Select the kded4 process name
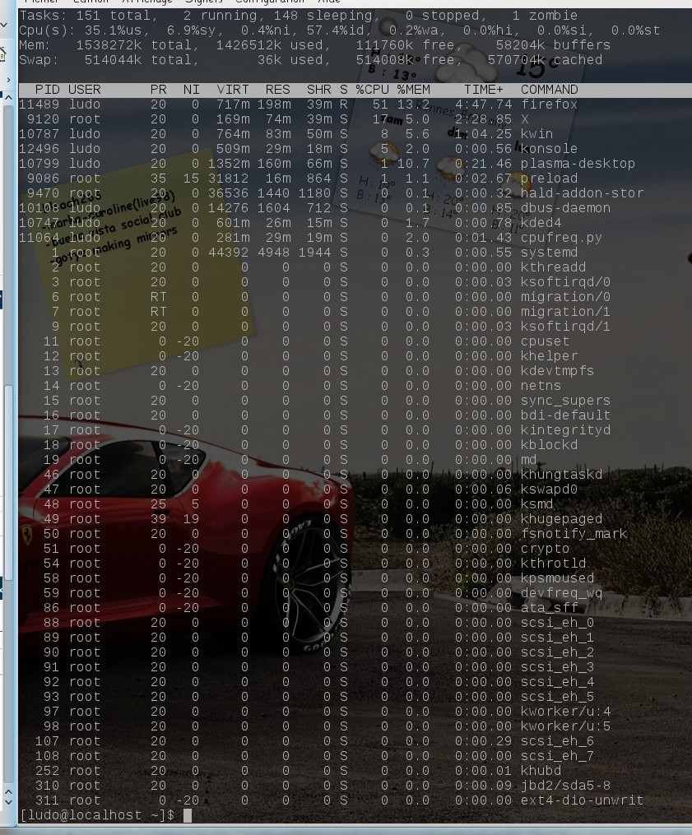 coord(541,223)
